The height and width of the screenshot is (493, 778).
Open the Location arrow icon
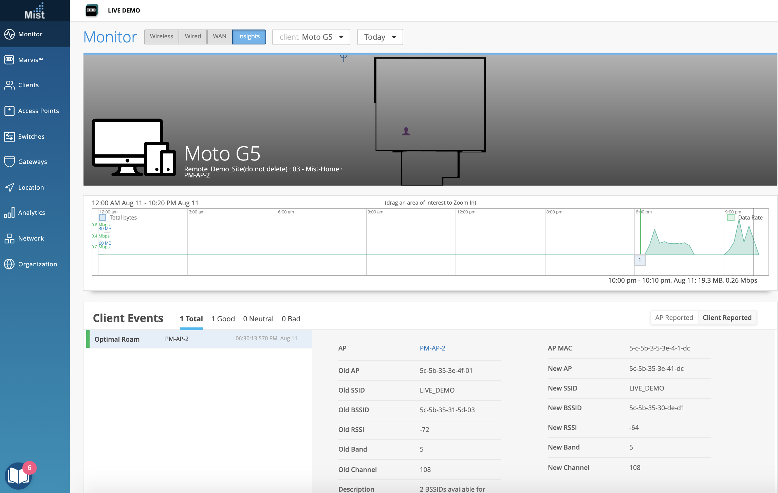[x=9, y=187]
